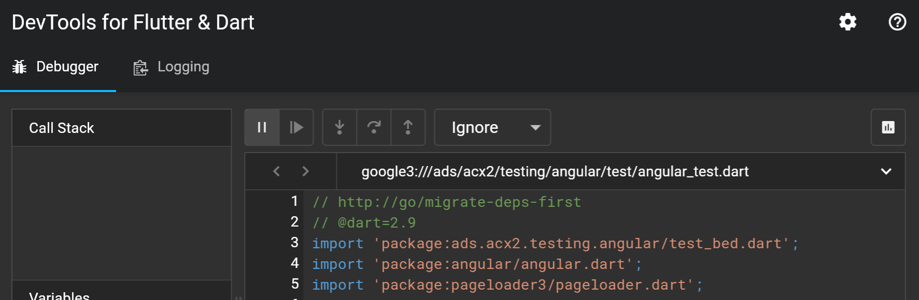Click the 'package:angular/angular.dart' import line

click(477, 264)
